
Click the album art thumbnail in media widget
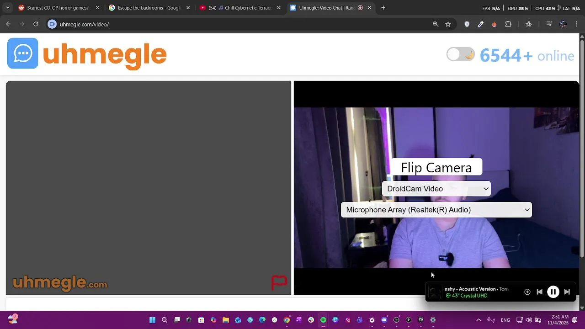(x=435, y=292)
